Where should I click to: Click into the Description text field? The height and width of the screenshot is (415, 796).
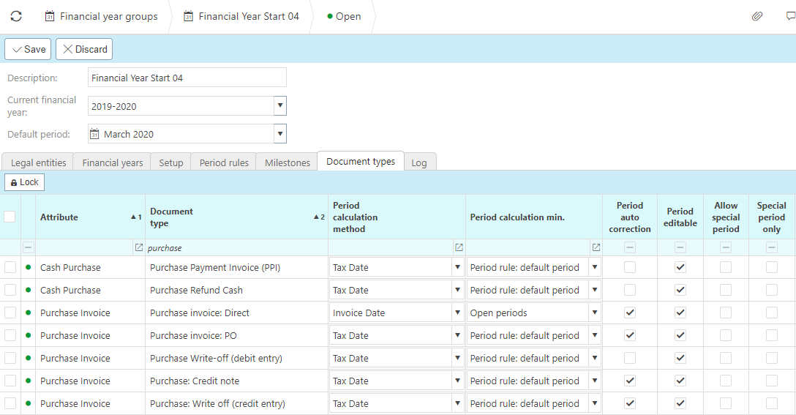click(187, 78)
